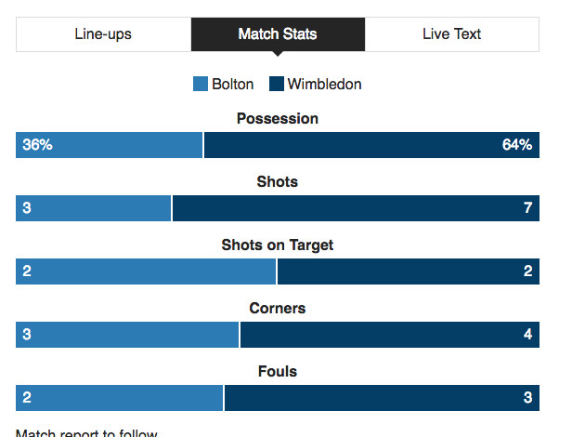
Task: Click Bolton's 36% possession bar
Action: click(x=109, y=145)
